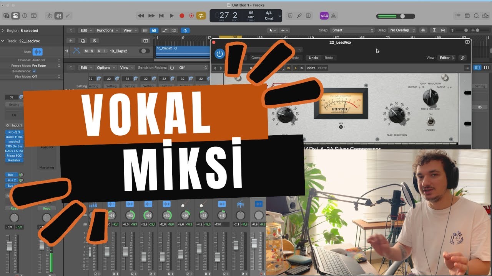Collapse the Track 22_LeadVox disclosure
This screenshot has height=276, width=492.
tap(3, 41)
